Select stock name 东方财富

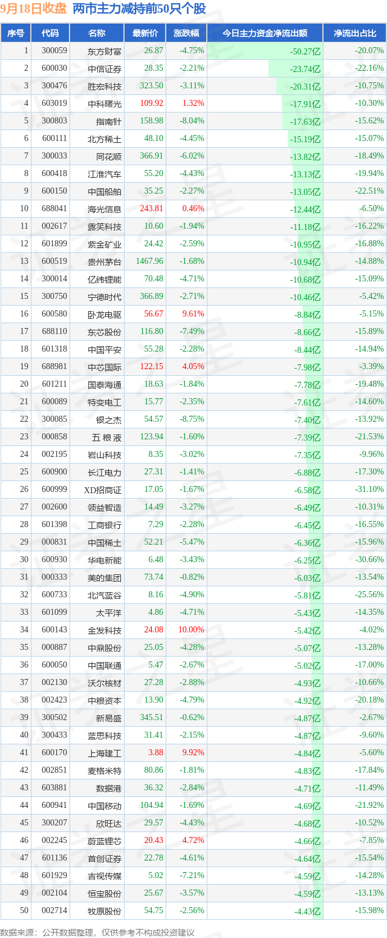coord(105,51)
